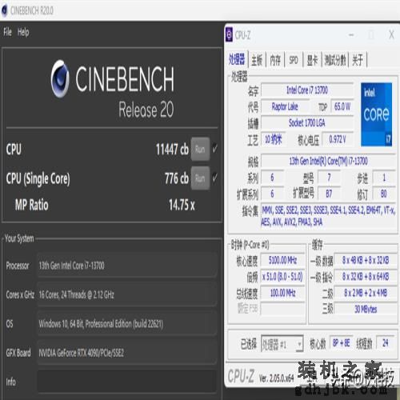Click the 'Raptor Lake' codename field

pyautogui.click(x=285, y=106)
